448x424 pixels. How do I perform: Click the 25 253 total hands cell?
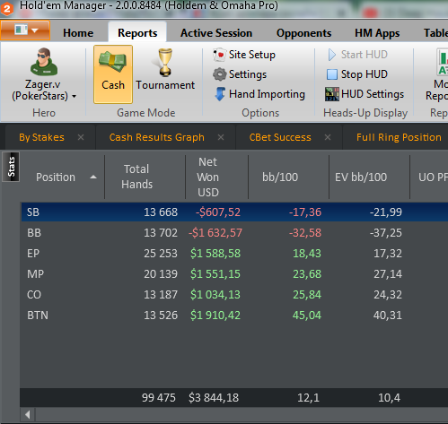coord(161,254)
